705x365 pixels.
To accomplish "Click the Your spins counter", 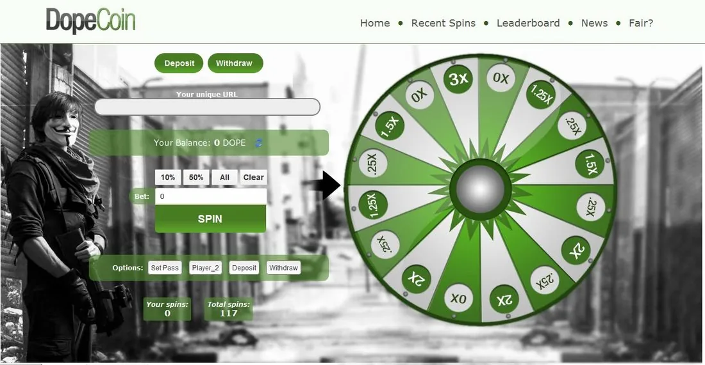I will (x=167, y=309).
